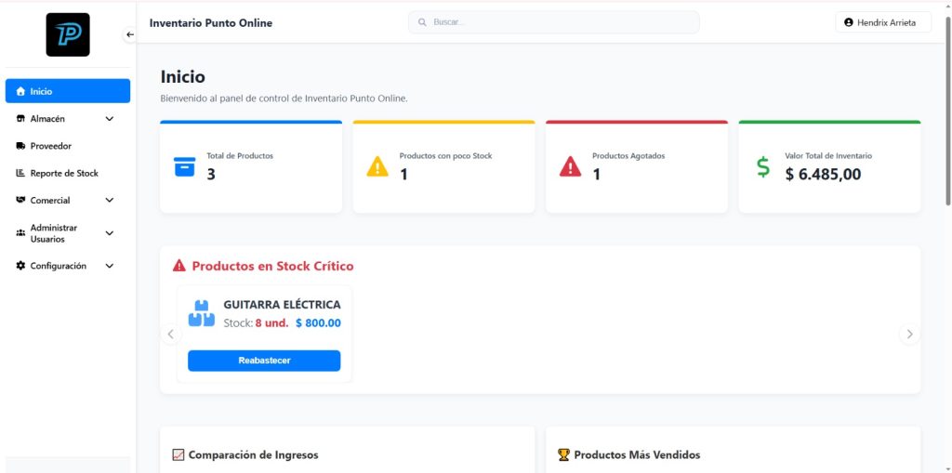Collapse the sidebar with the arrow
This screenshot has height=473, width=952.
point(130,34)
